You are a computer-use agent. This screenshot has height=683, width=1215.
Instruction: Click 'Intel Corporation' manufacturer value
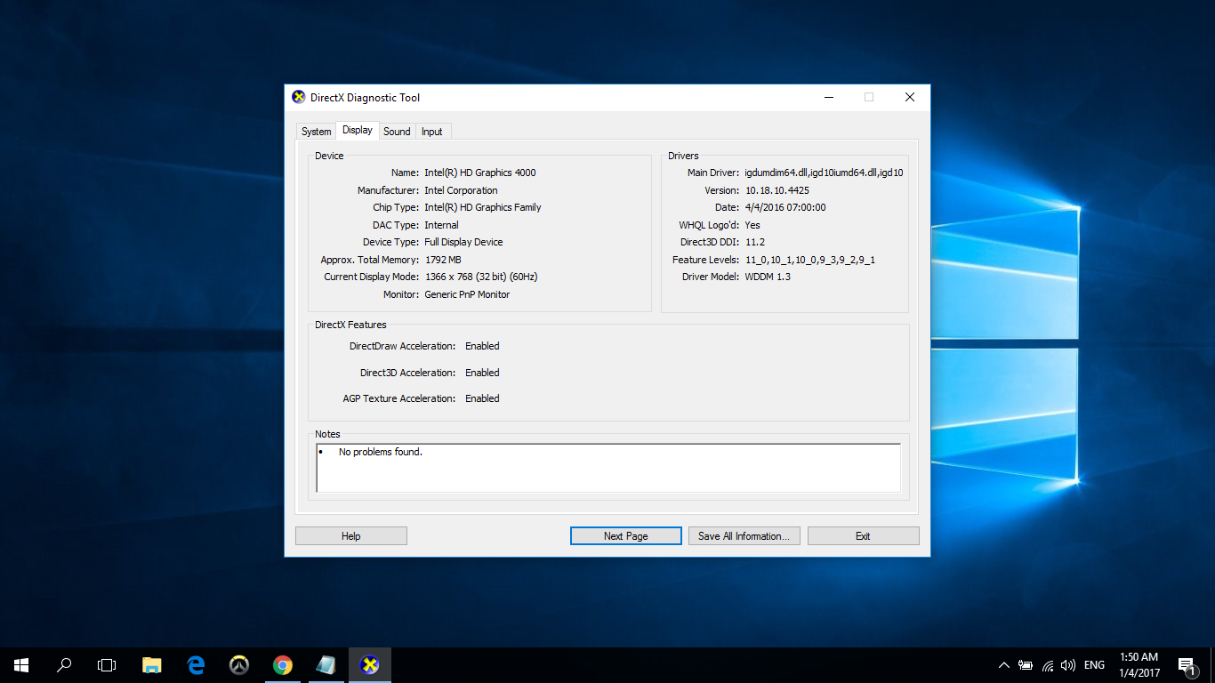[461, 190]
